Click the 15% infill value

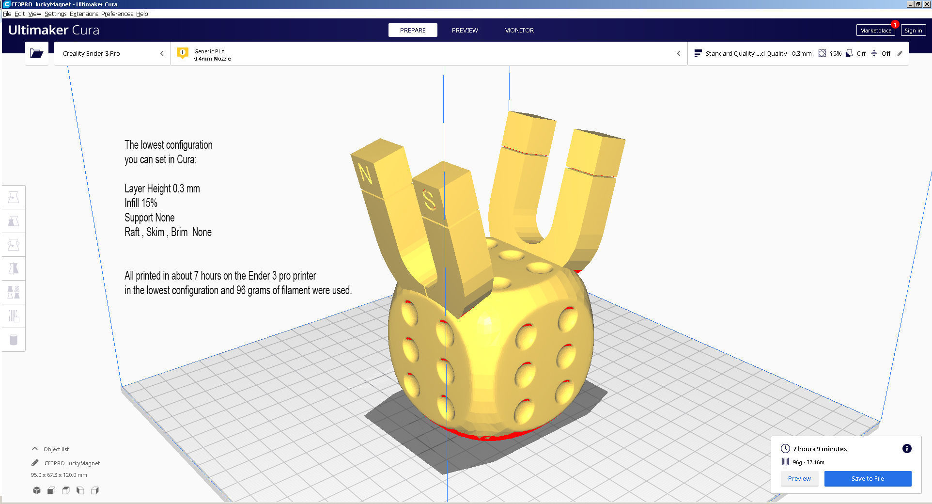coord(836,53)
